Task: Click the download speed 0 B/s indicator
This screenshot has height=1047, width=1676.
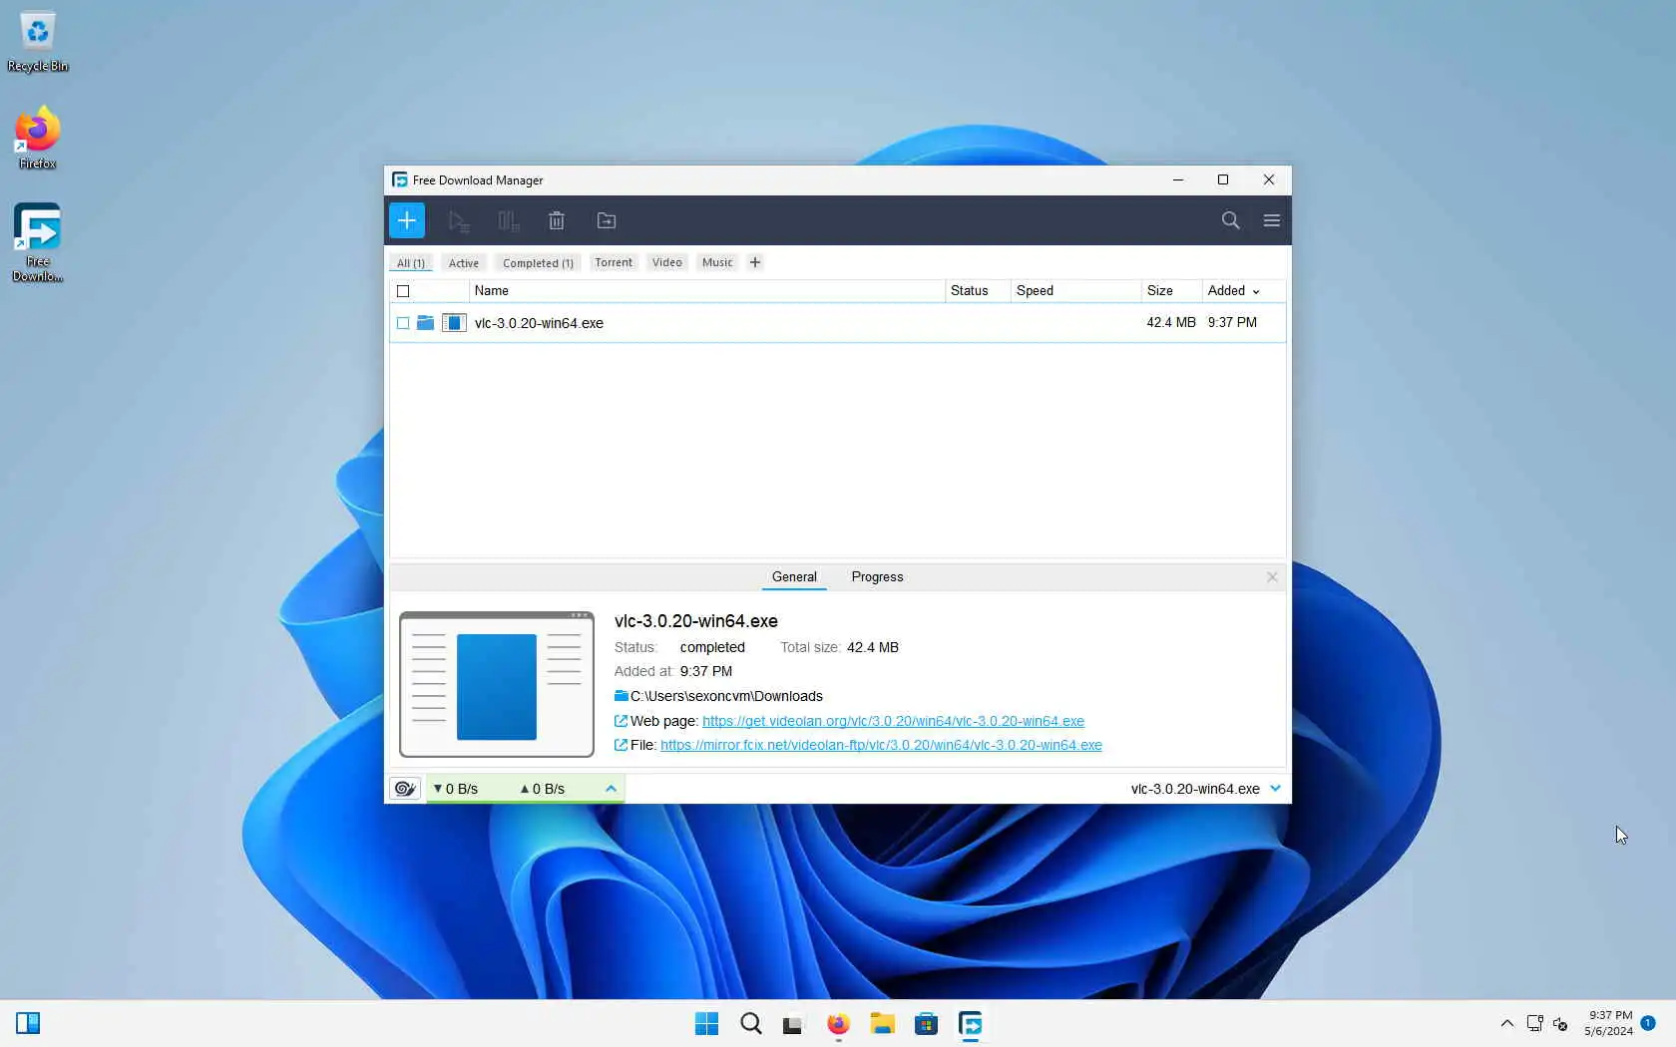Action: tap(455, 789)
